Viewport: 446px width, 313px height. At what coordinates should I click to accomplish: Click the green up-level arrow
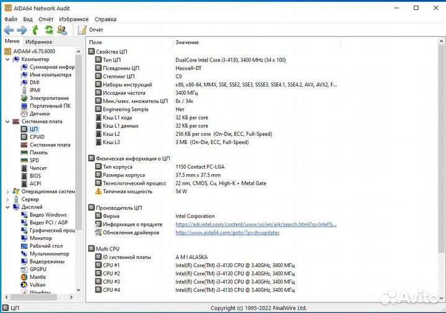click(35, 30)
